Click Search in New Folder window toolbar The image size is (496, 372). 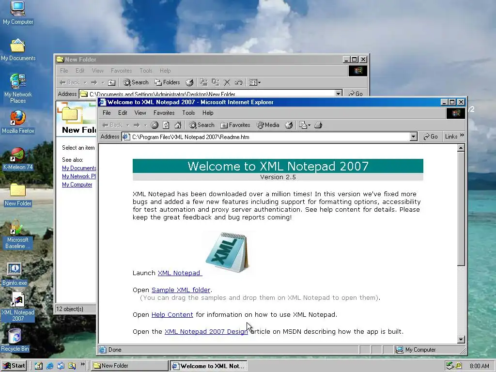point(136,82)
